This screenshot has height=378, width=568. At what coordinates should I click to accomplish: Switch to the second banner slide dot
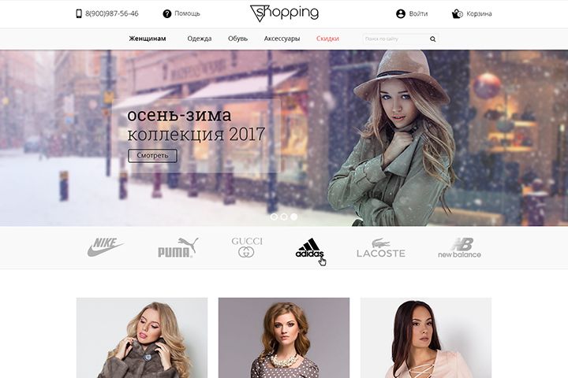[x=284, y=217]
